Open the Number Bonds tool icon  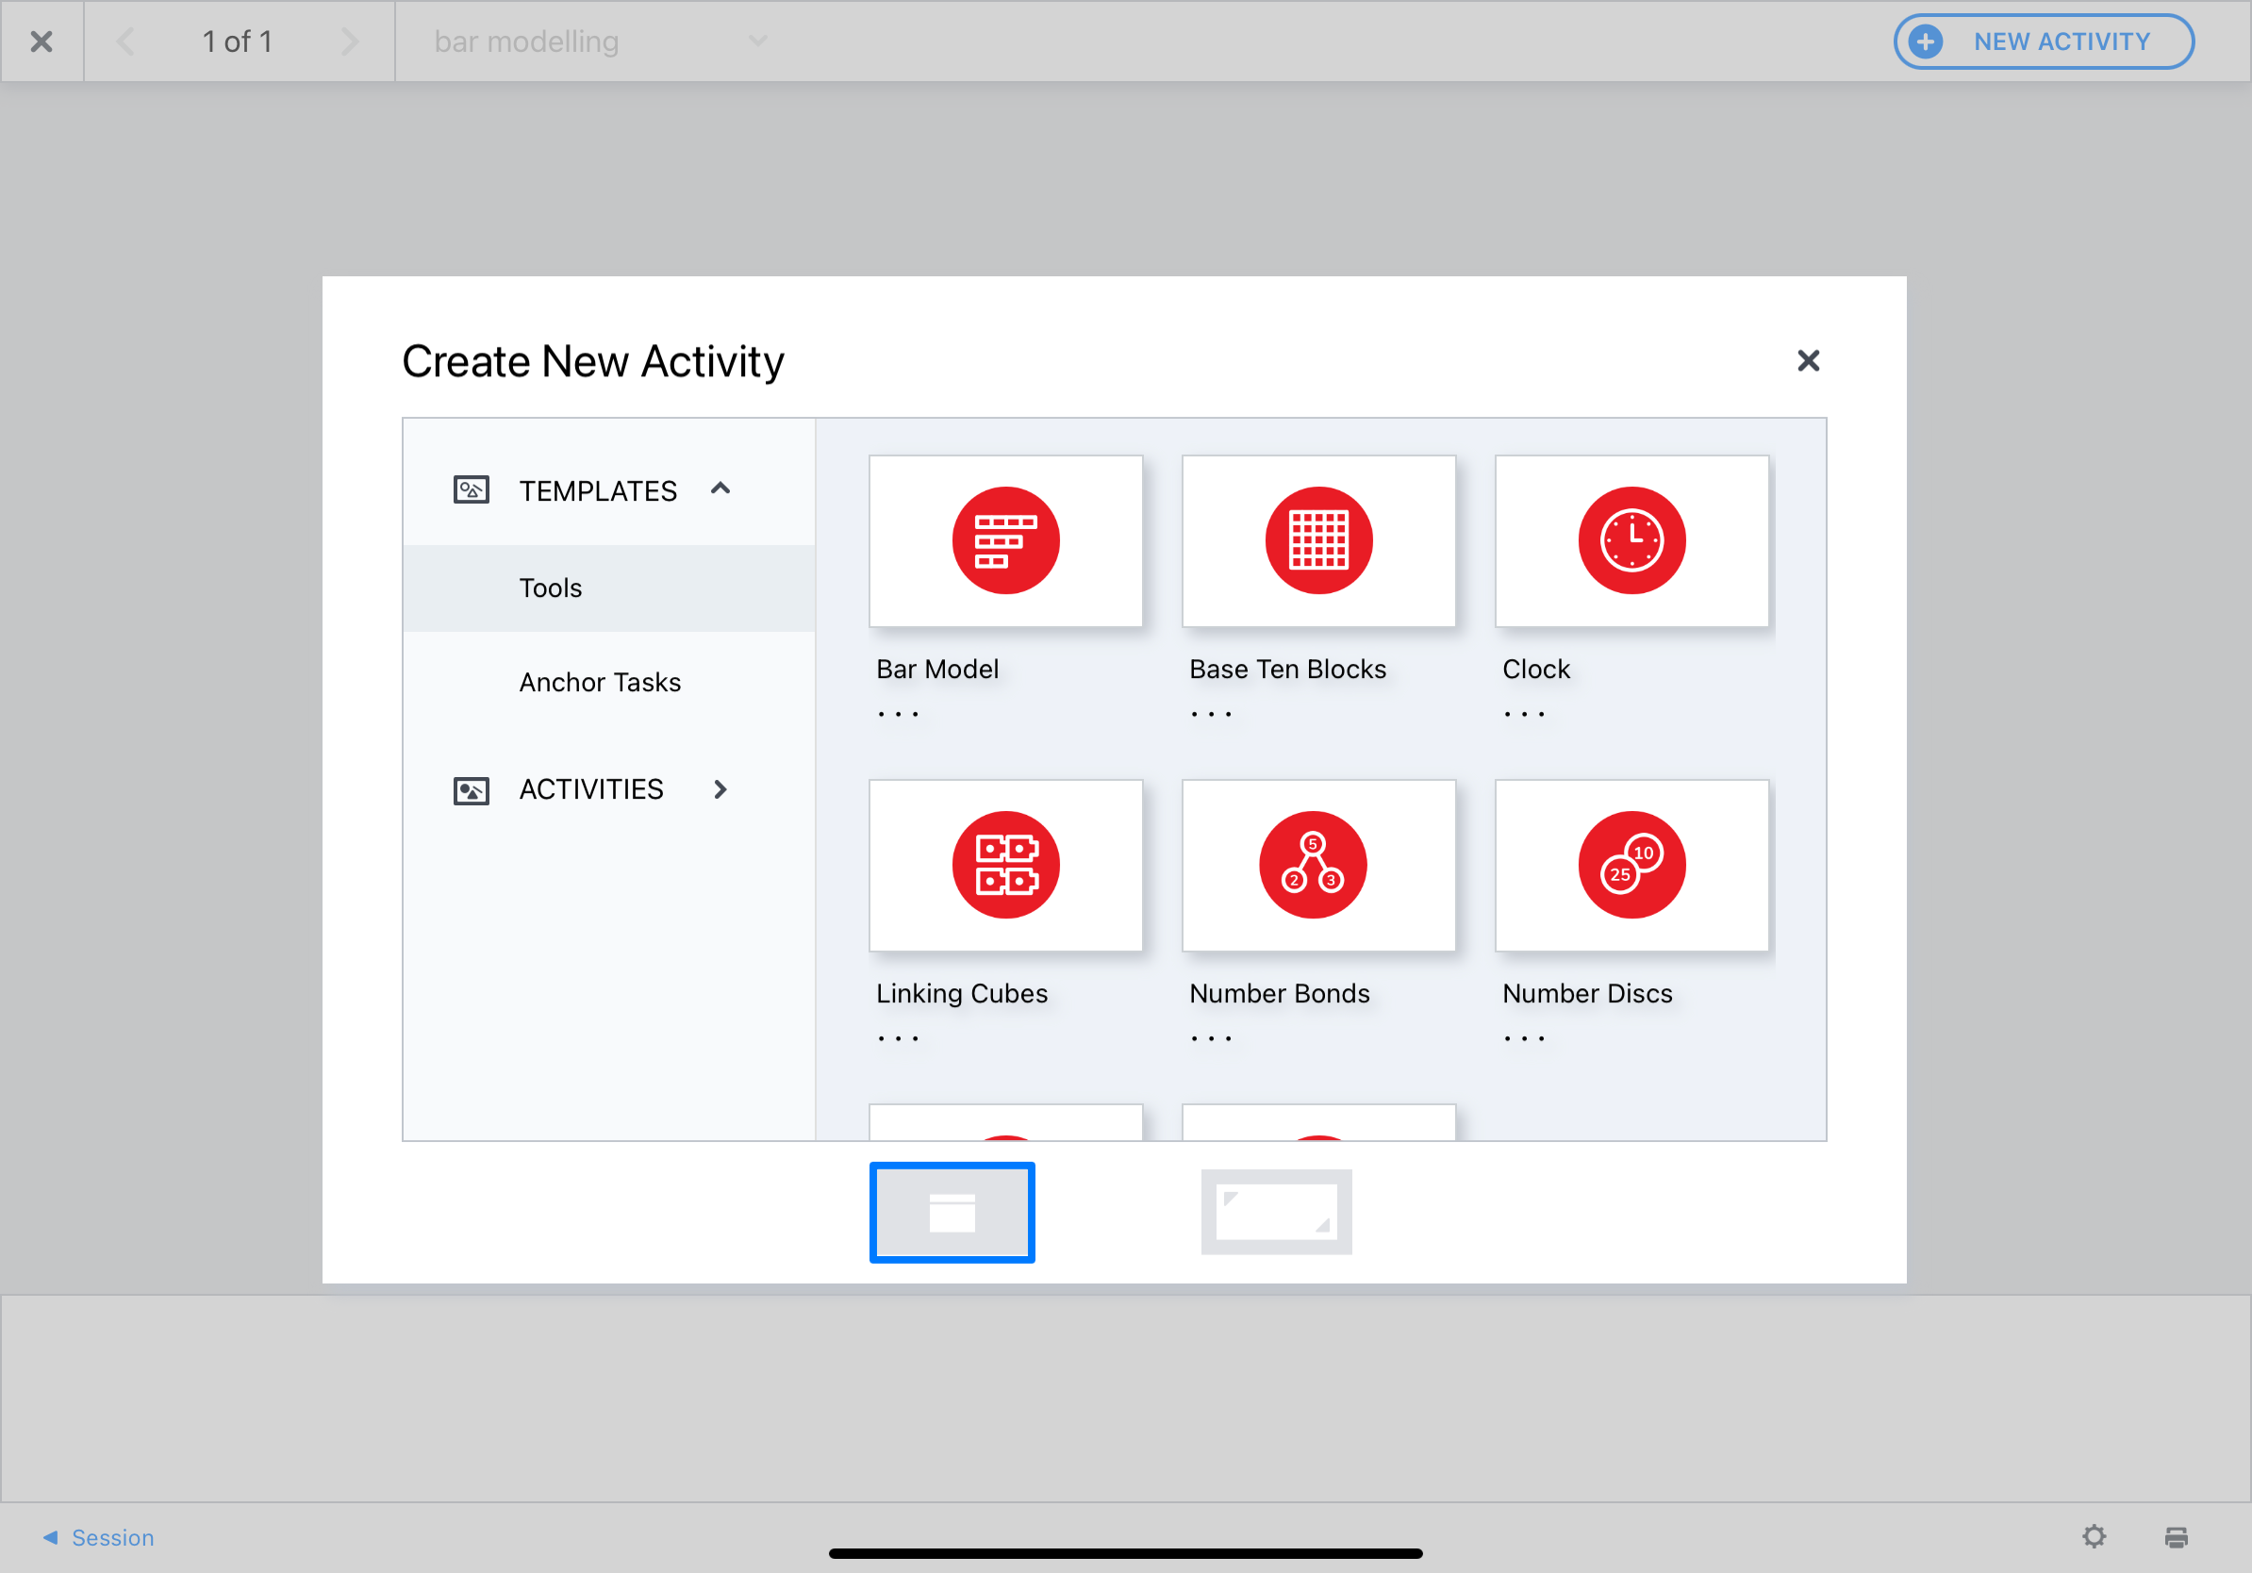click(1313, 865)
